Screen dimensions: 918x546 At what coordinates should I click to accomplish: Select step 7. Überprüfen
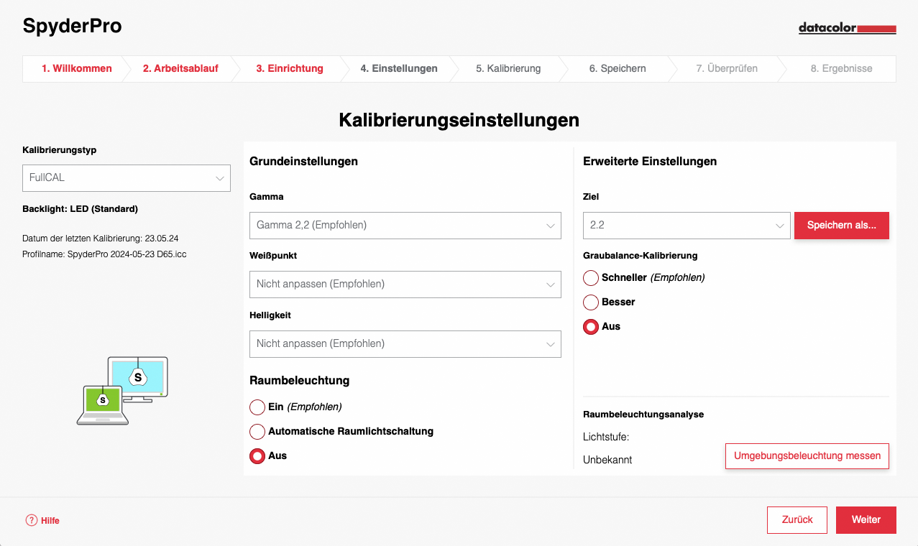(x=727, y=69)
